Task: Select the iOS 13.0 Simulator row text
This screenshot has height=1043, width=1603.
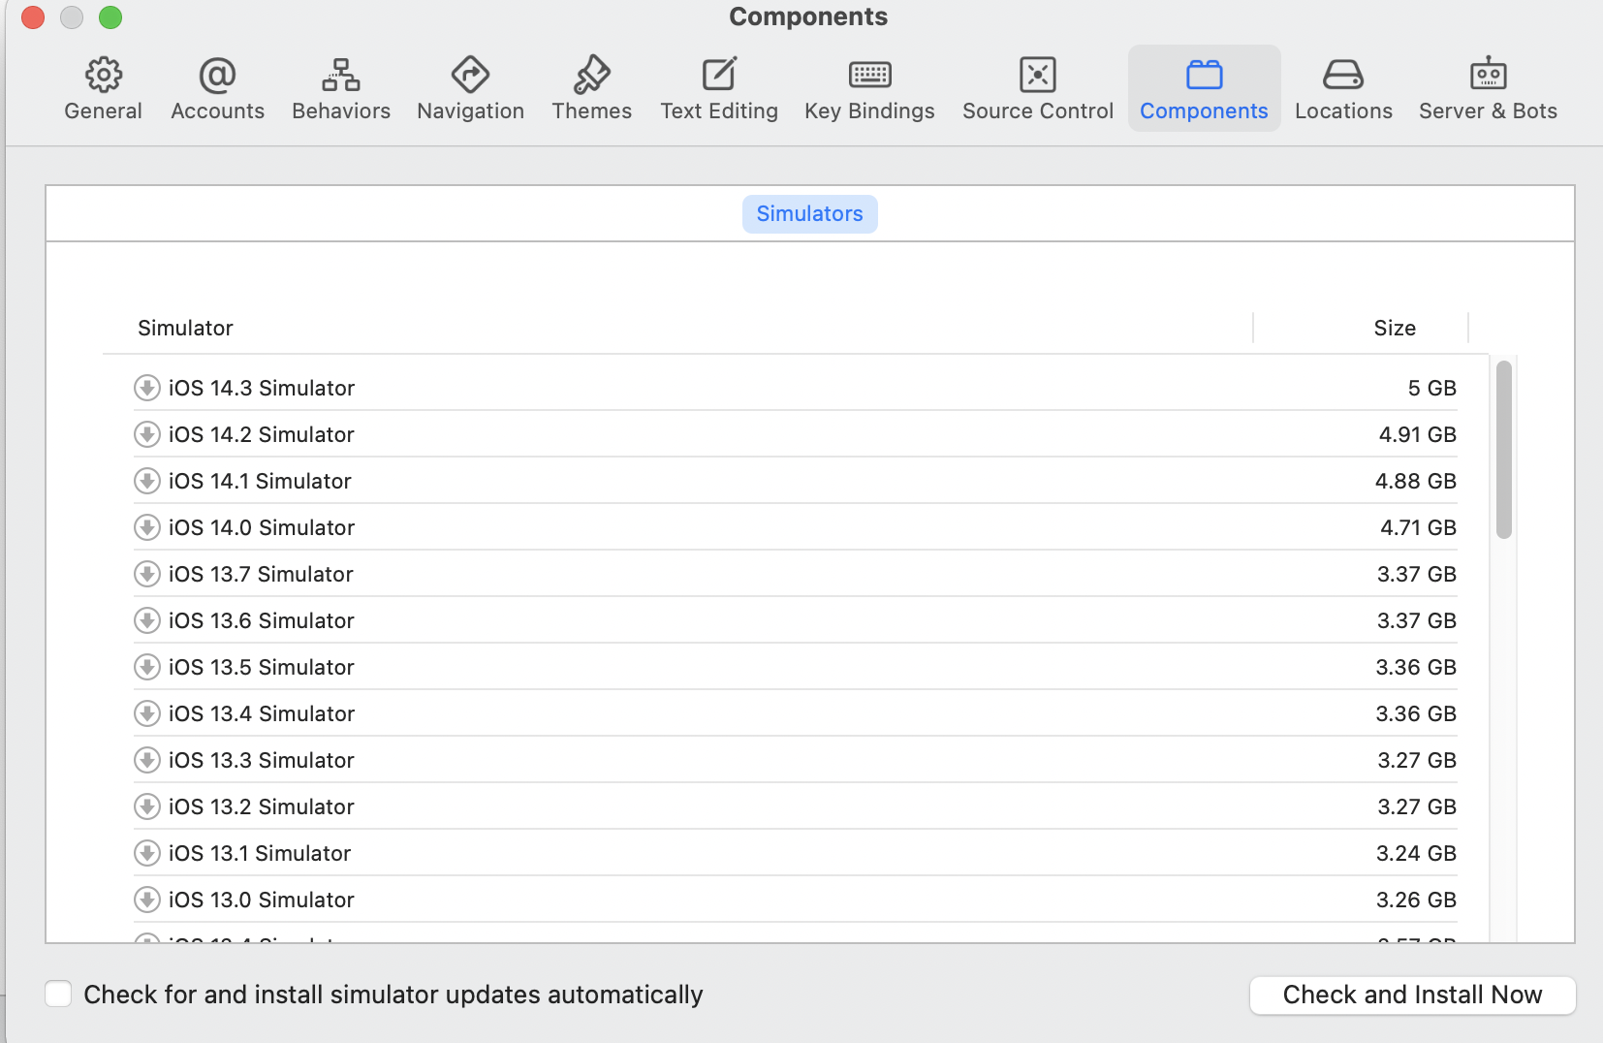Action: (262, 900)
